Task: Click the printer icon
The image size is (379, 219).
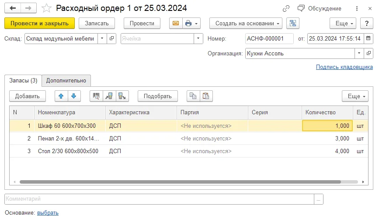Action: point(188,24)
